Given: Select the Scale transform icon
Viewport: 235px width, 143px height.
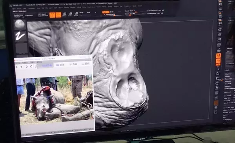Looking at the screenshot, I should pyautogui.click(x=70, y=14).
